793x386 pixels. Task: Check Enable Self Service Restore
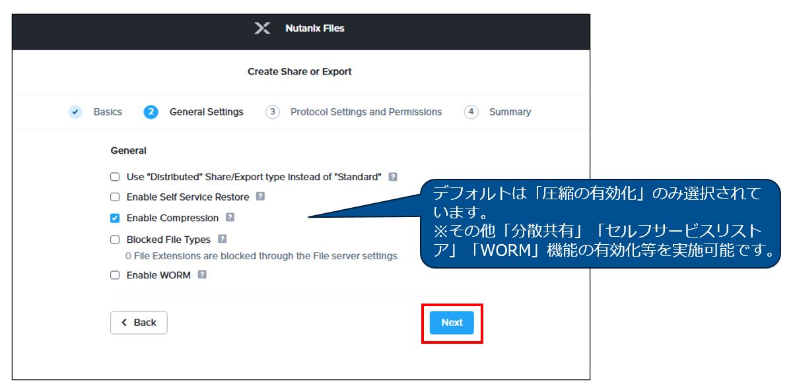tap(115, 197)
